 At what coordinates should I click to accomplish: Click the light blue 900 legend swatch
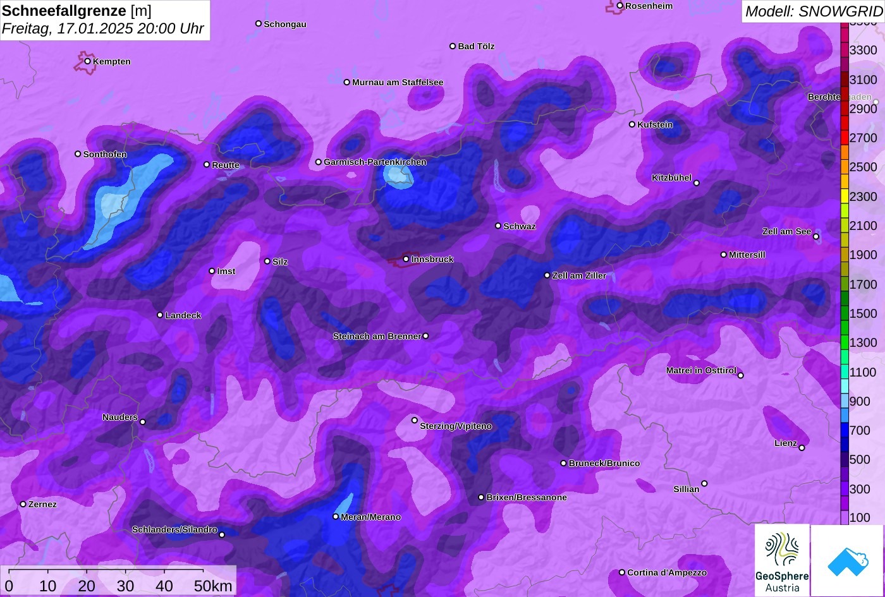pos(845,401)
